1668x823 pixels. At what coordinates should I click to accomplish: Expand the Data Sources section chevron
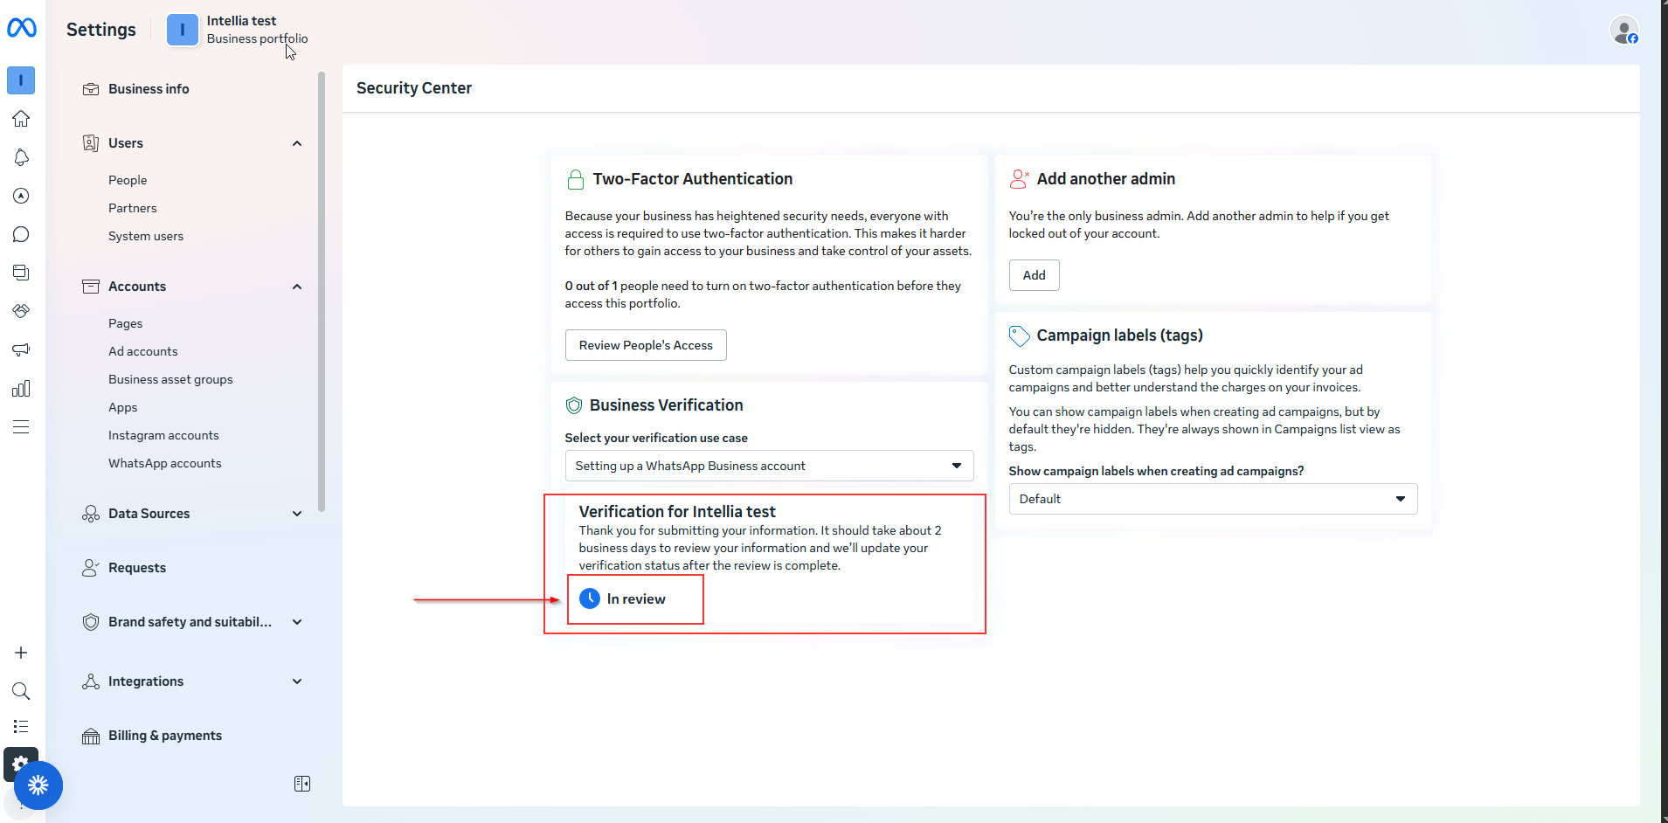pyautogui.click(x=297, y=514)
